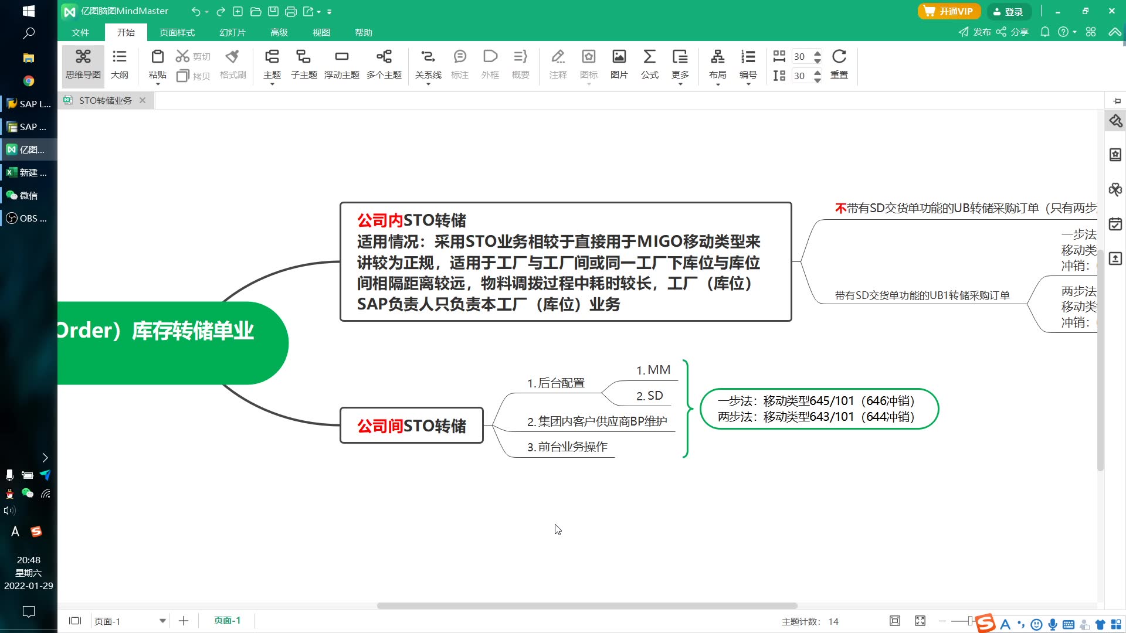This screenshot has height=633, width=1126.
Task: Click the 分享 share button
Action: click(1013, 32)
